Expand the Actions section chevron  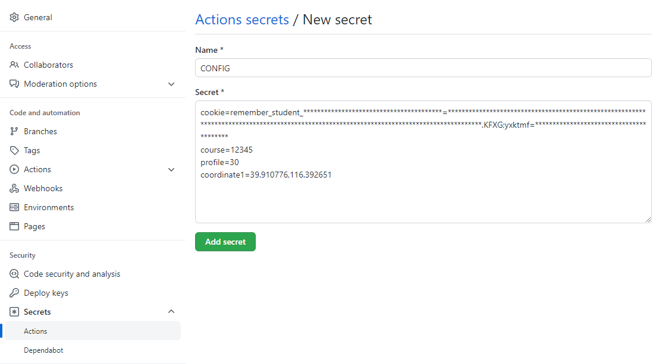pos(171,169)
